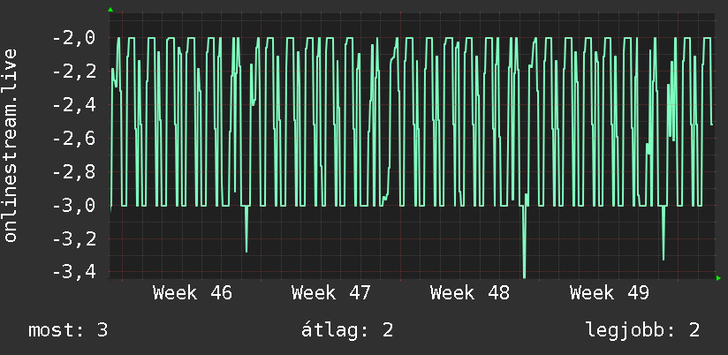The height and width of the screenshot is (355, 728).
Task: Click the 'Week 49' axis label
Action: [609, 293]
